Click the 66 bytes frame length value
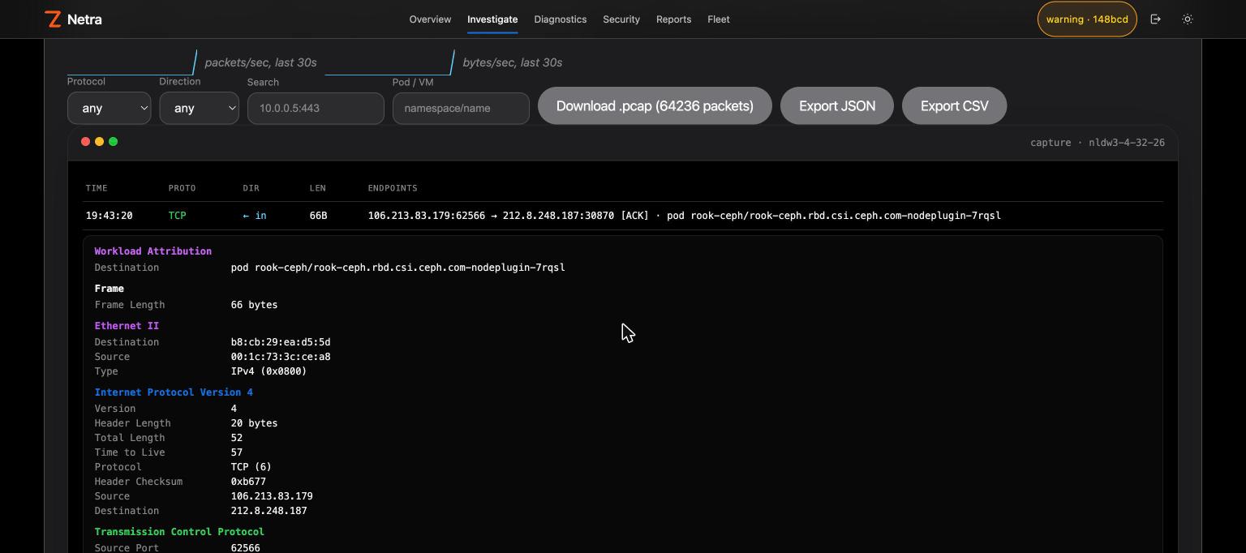Image resolution: width=1246 pixels, height=553 pixels. [254, 305]
